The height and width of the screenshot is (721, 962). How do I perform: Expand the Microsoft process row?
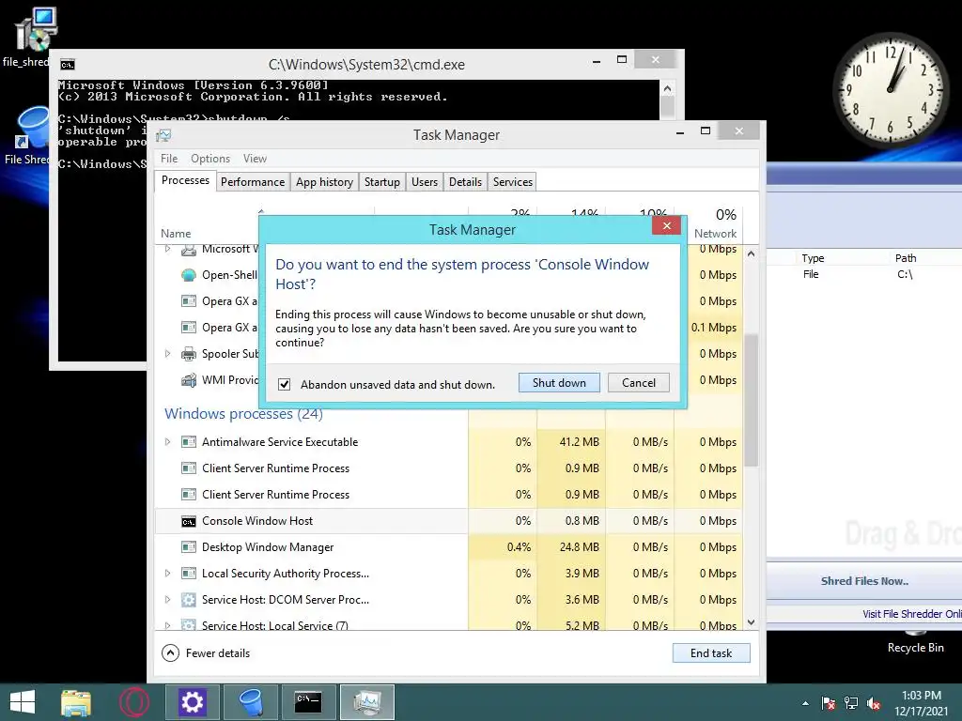[167, 249]
